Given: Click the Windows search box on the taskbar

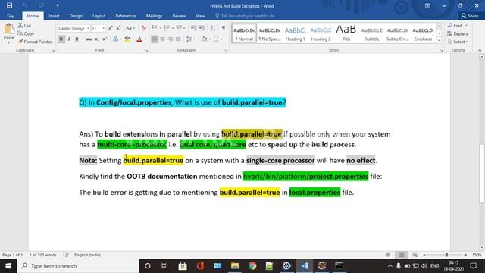Looking at the screenshot, I should pyautogui.click(x=78, y=266).
